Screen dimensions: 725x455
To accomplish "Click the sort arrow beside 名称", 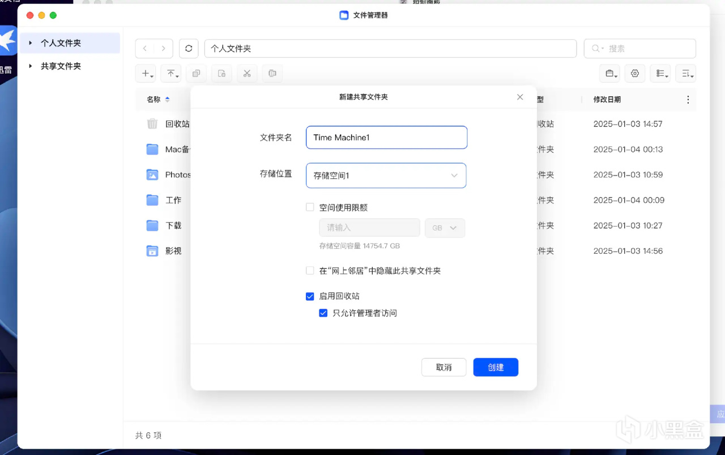I will tap(167, 100).
